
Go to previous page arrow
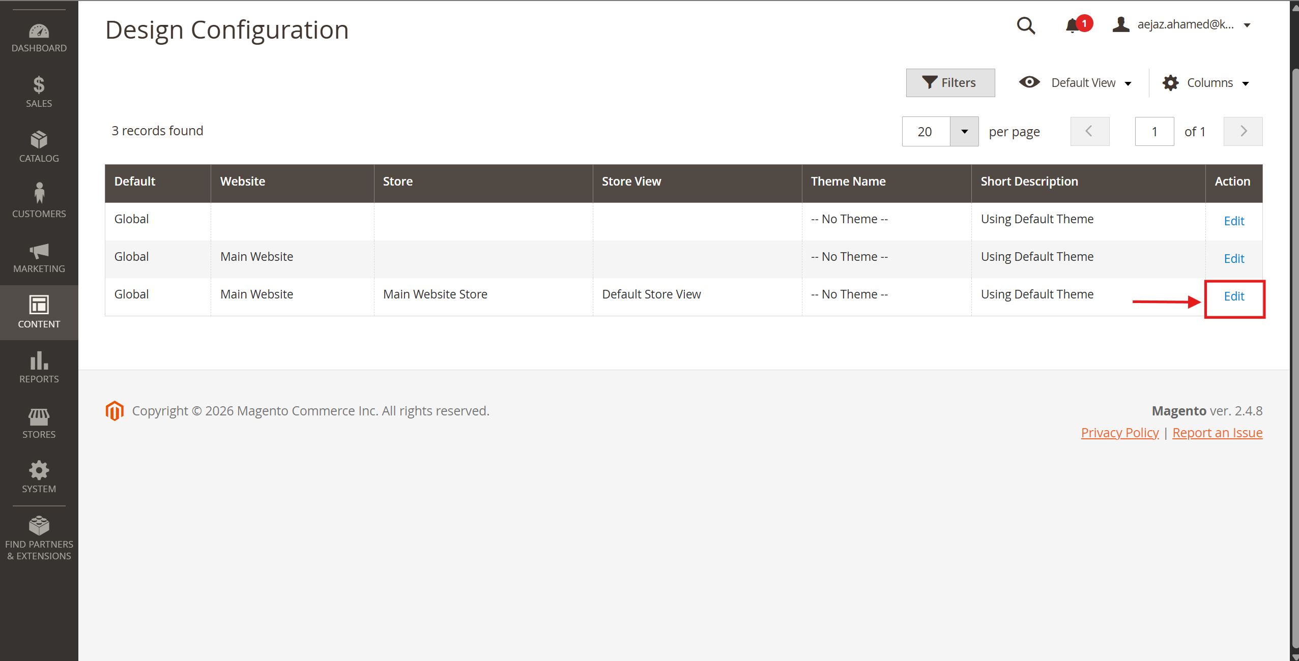1089,132
